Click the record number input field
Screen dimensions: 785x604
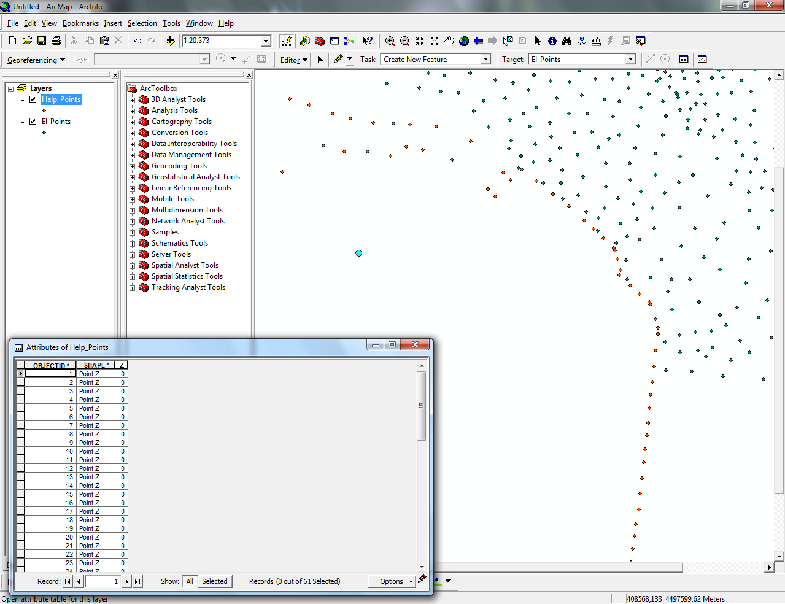pos(103,581)
